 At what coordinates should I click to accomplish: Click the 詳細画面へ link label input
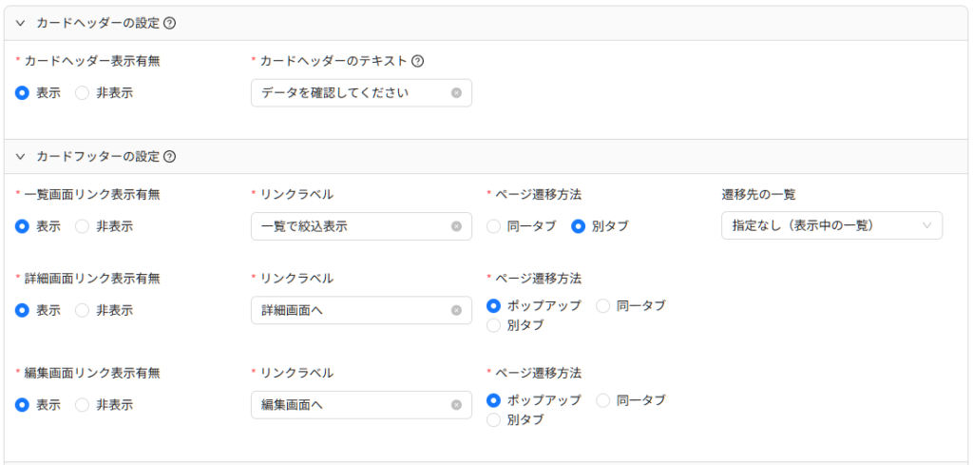click(x=361, y=310)
